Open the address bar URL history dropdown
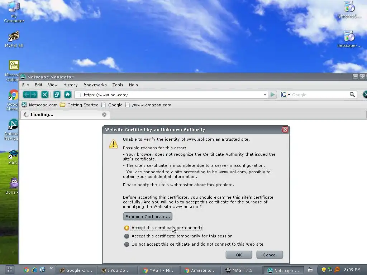Viewport: 367px width, 275px height. (265, 95)
